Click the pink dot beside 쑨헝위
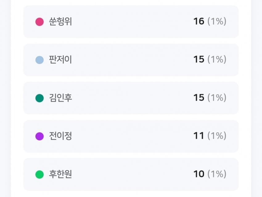 (39, 22)
